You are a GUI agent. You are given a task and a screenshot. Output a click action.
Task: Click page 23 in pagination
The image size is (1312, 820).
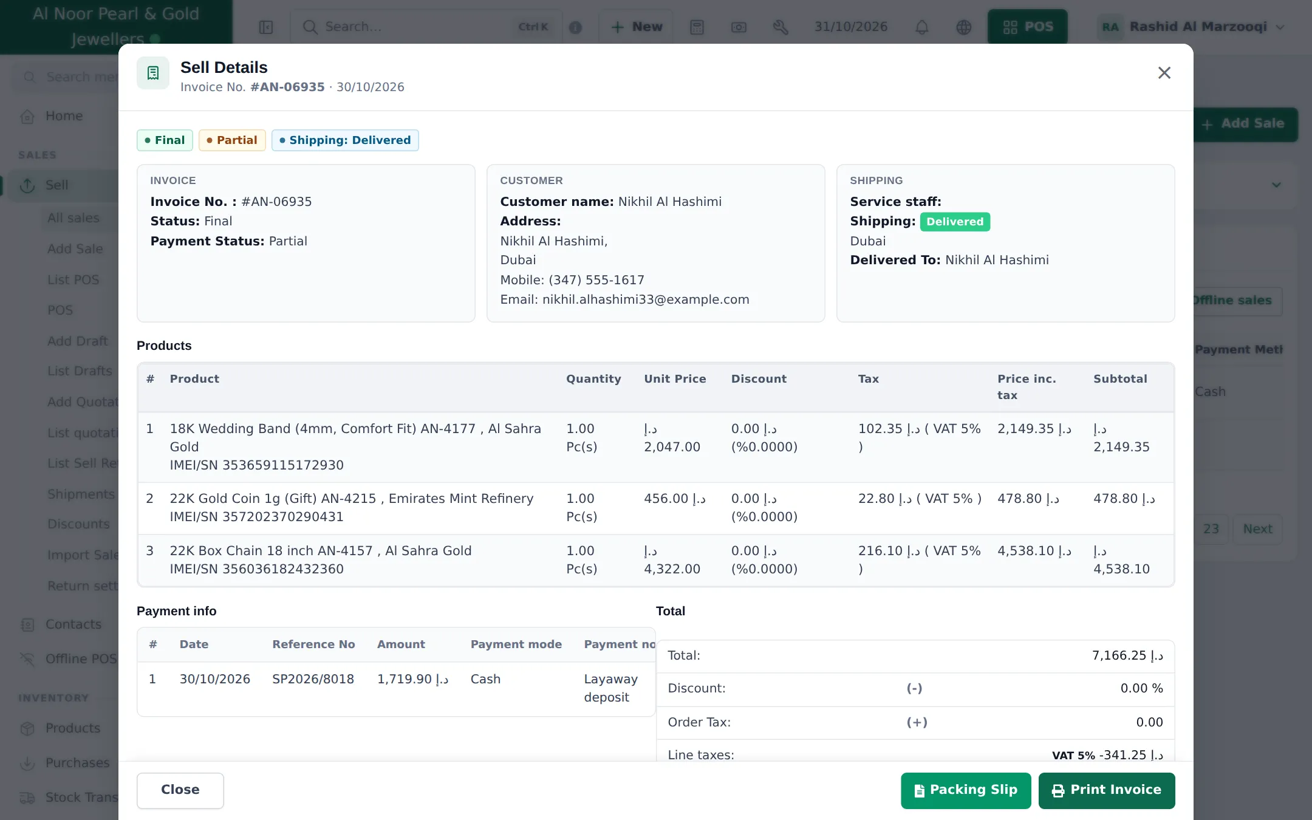pyautogui.click(x=1211, y=529)
